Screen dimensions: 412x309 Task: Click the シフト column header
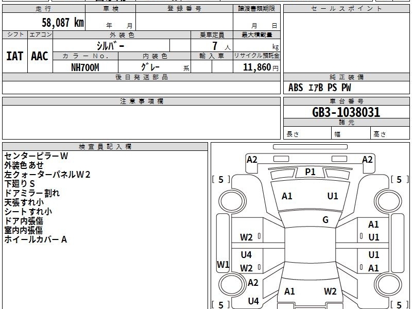click(15, 35)
